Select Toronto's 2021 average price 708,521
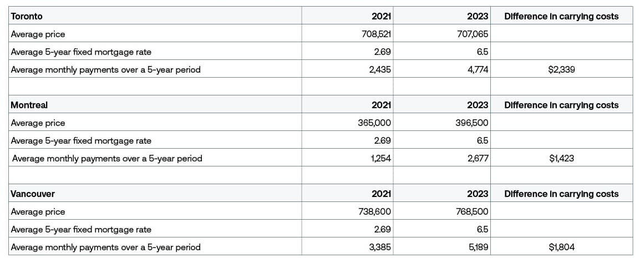This screenshot has height=263, width=640. coord(376,34)
